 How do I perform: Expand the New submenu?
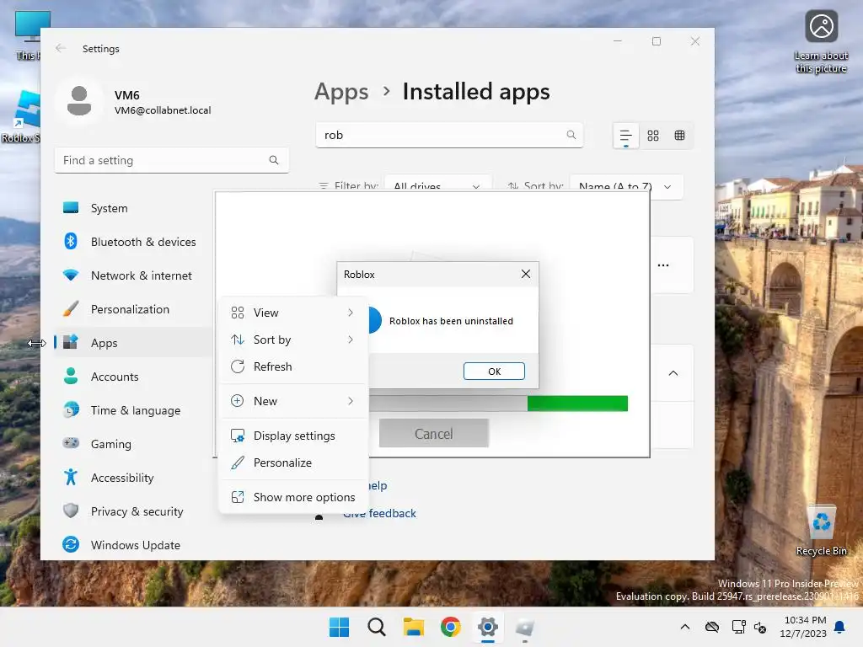pyautogui.click(x=292, y=401)
